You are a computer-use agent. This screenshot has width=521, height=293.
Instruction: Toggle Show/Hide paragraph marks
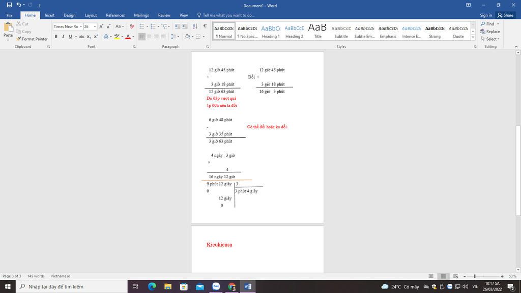(205, 26)
